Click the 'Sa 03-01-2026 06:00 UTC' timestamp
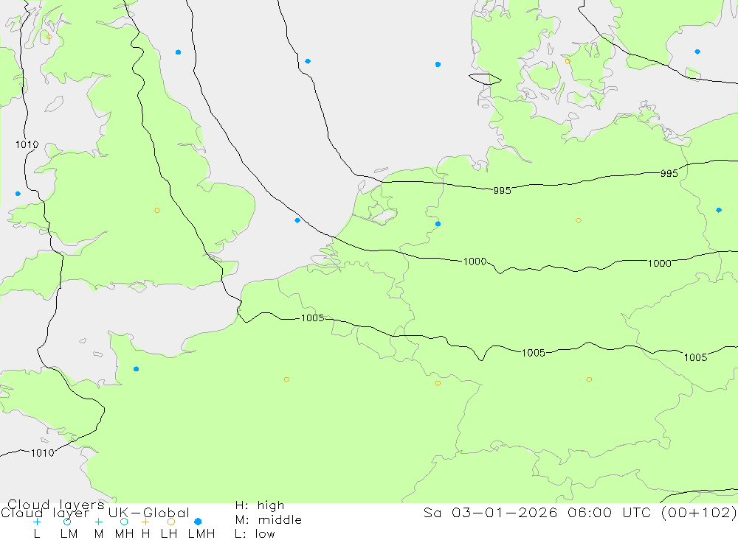 (539, 512)
